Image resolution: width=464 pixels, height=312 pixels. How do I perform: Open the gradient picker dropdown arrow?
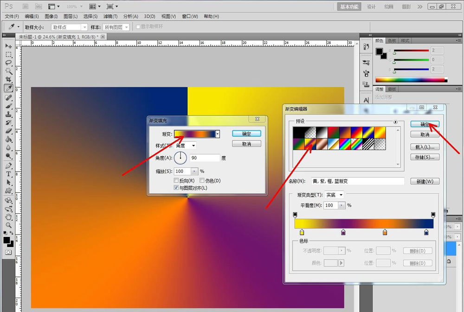click(x=218, y=134)
